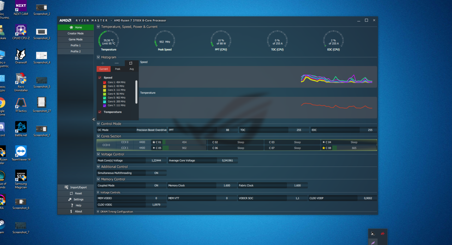452x245 pixels.
Task: Open Revo Uninstaller desktop icon
Action: [21, 82]
